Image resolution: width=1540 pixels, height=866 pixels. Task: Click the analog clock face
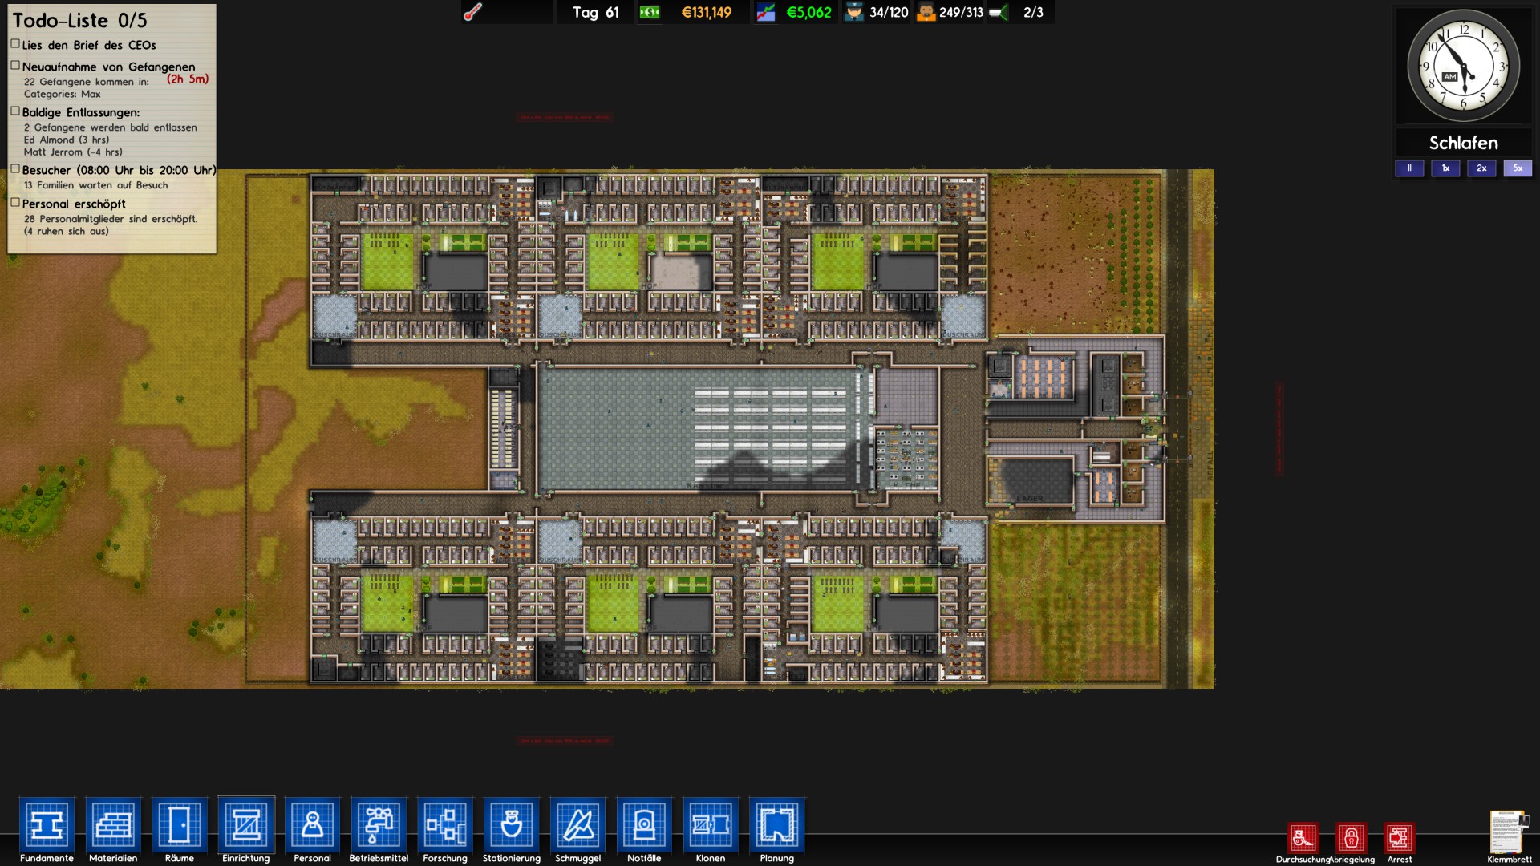(1464, 66)
